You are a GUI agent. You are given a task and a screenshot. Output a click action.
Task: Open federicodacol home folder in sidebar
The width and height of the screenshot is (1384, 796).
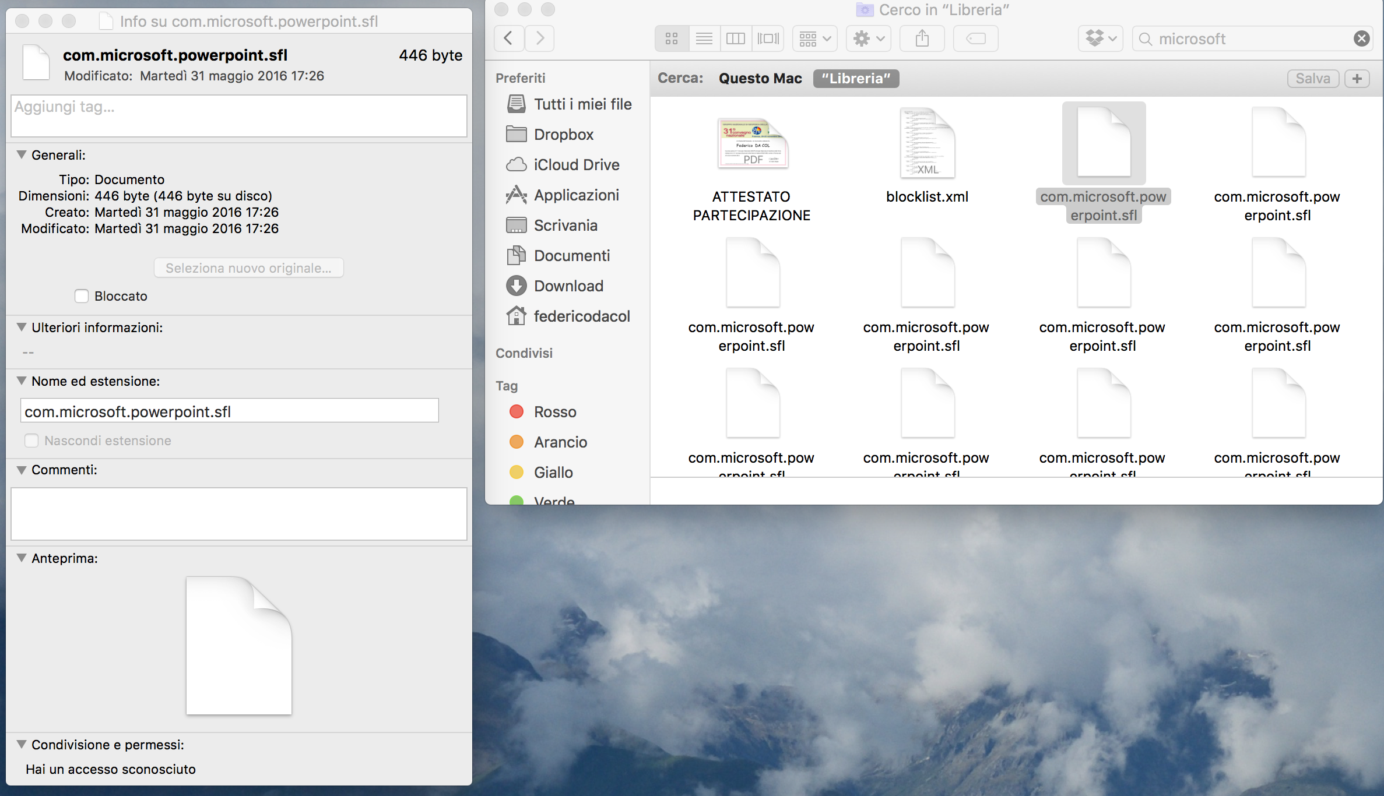(568, 316)
